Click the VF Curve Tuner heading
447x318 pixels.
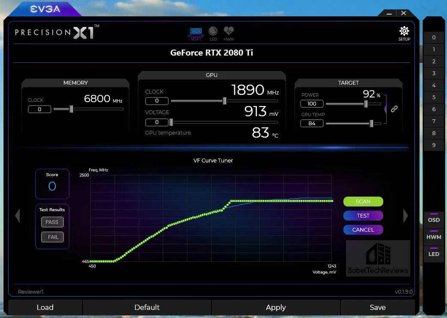click(213, 161)
